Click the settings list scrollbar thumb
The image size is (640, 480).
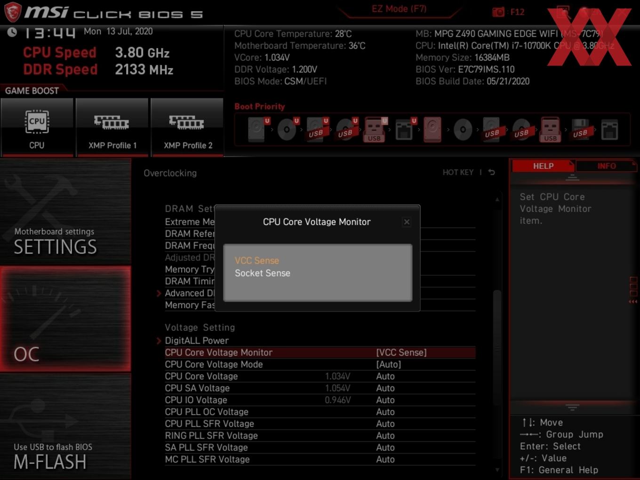click(x=497, y=348)
